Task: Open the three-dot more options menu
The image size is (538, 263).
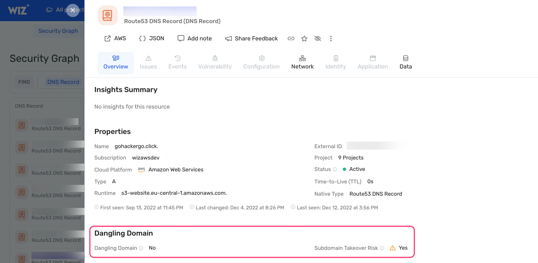Action: tap(331, 38)
